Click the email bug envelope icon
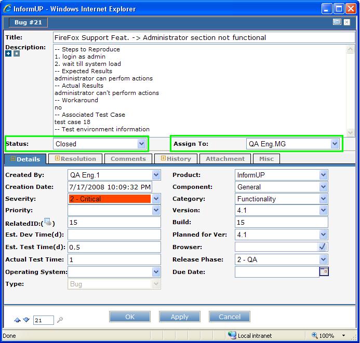This screenshot has width=360, height=343. coord(337,22)
